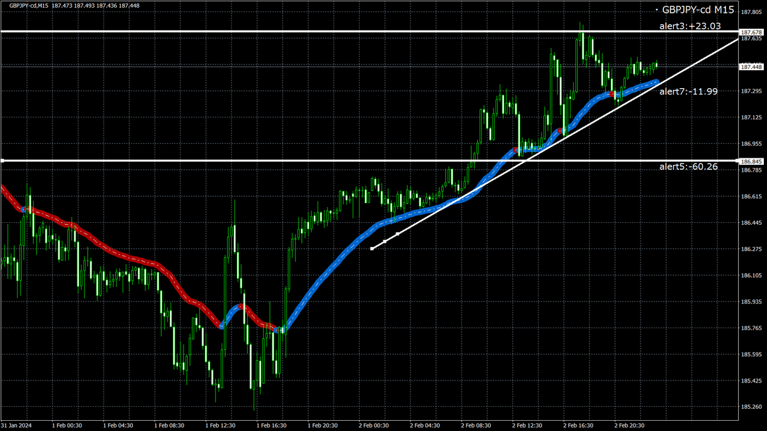Click the 2 Feb 12:30 time label
This screenshot has width=767, height=431.
pyautogui.click(x=527, y=425)
